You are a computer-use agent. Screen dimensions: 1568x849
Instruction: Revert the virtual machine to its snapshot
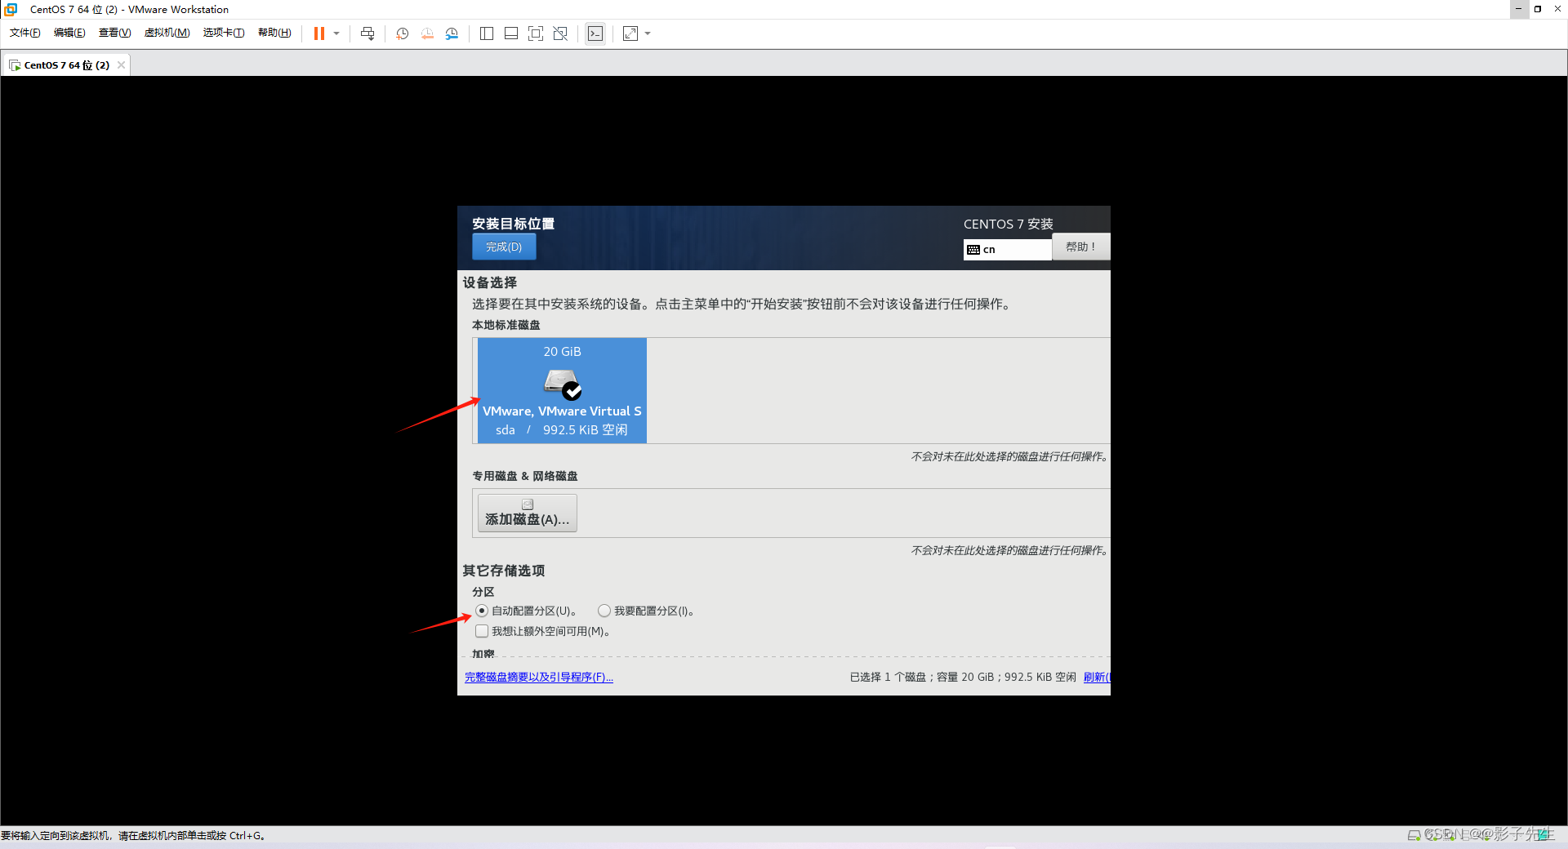click(x=427, y=33)
